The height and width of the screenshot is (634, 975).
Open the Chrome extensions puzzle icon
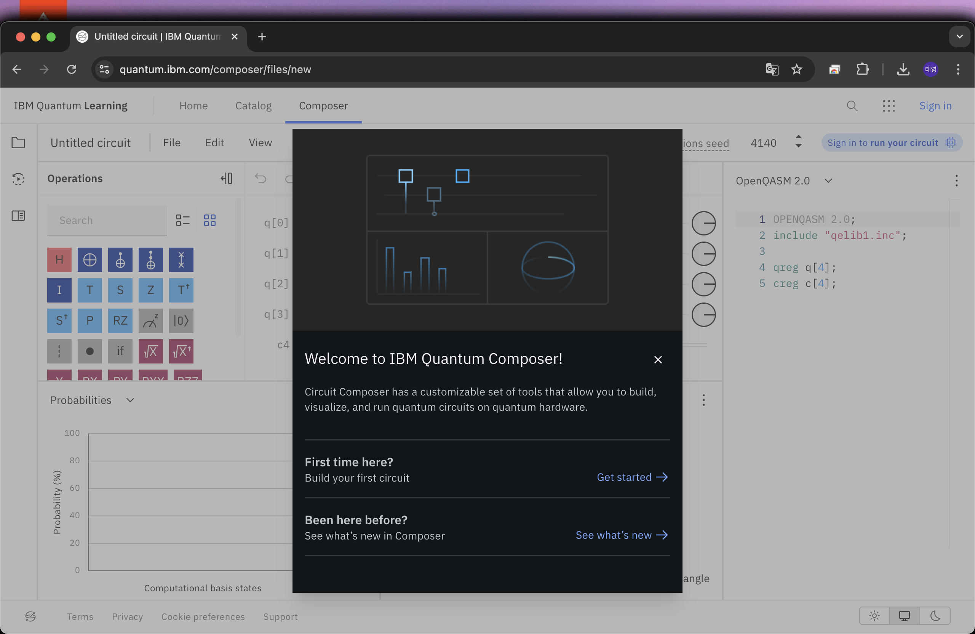pyautogui.click(x=862, y=69)
